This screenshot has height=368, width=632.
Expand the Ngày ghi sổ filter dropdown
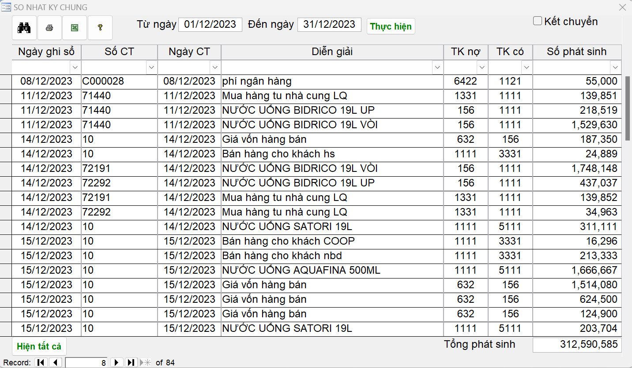75,67
